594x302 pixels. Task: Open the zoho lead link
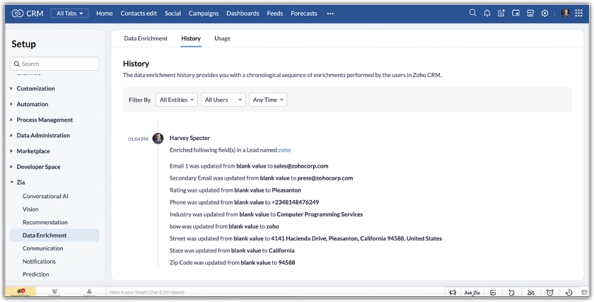pyautogui.click(x=284, y=150)
